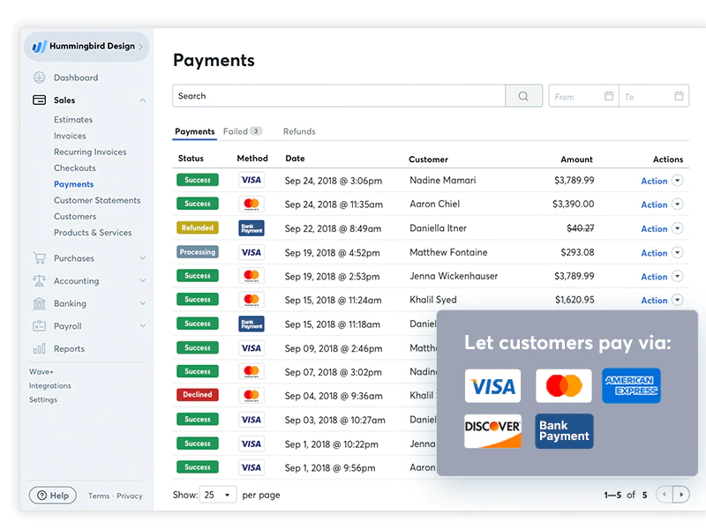Open the Dashboard icon in sidebar

[39, 78]
